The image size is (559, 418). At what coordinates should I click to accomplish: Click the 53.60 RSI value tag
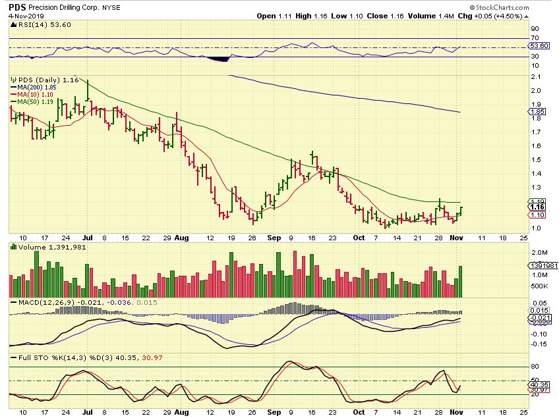(x=539, y=46)
